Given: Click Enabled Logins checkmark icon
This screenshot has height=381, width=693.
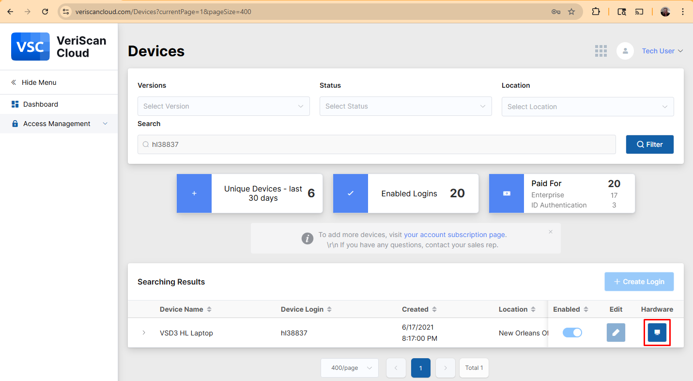Looking at the screenshot, I should pyautogui.click(x=351, y=193).
